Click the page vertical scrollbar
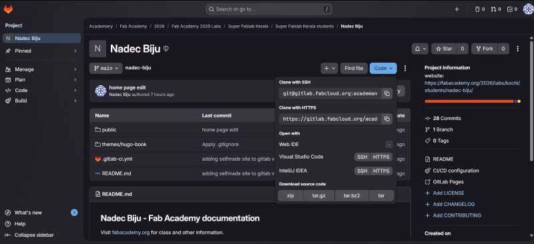Viewport: 534px width, 244px height. [531, 102]
